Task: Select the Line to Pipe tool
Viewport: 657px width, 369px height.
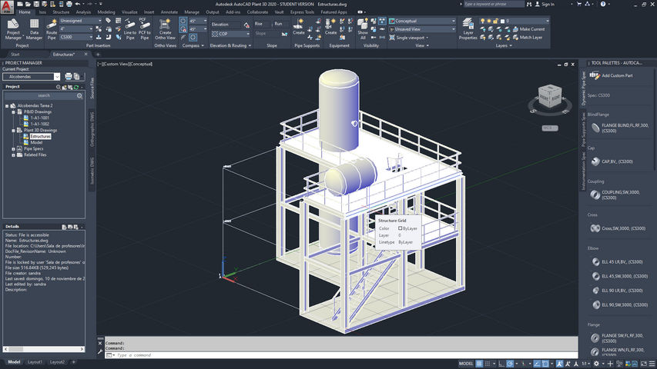Action: pos(130,28)
